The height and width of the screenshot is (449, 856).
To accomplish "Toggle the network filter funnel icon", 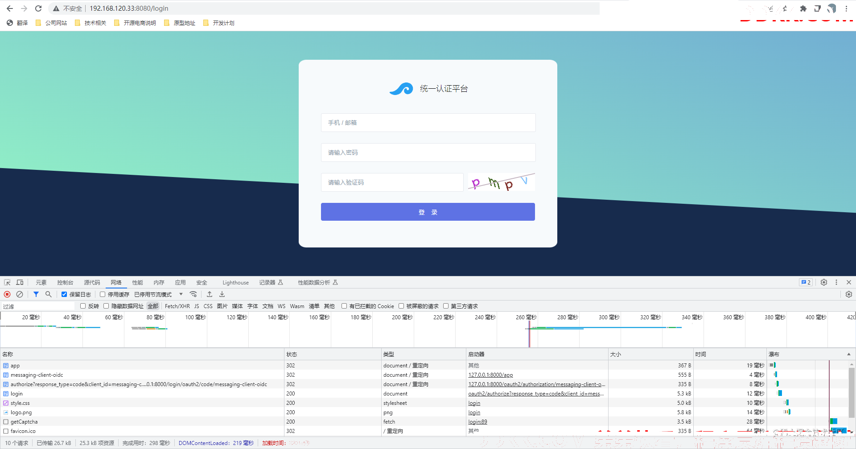I will pyautogui.click(x=36, y=294).
